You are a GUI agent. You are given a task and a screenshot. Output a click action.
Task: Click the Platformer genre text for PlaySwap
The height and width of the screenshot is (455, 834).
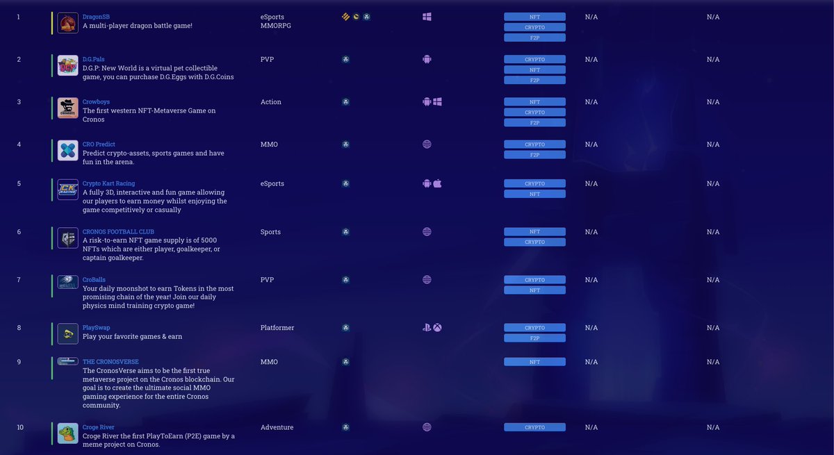point(277,327)
